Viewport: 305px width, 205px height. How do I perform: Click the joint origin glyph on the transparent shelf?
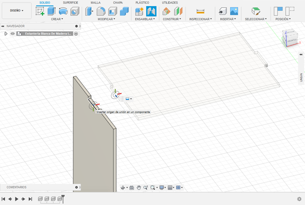coord(116,95)
